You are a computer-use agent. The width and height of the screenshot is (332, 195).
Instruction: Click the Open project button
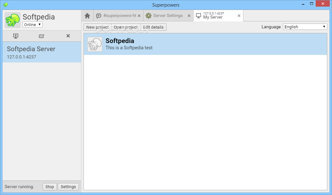pos(126,27)
